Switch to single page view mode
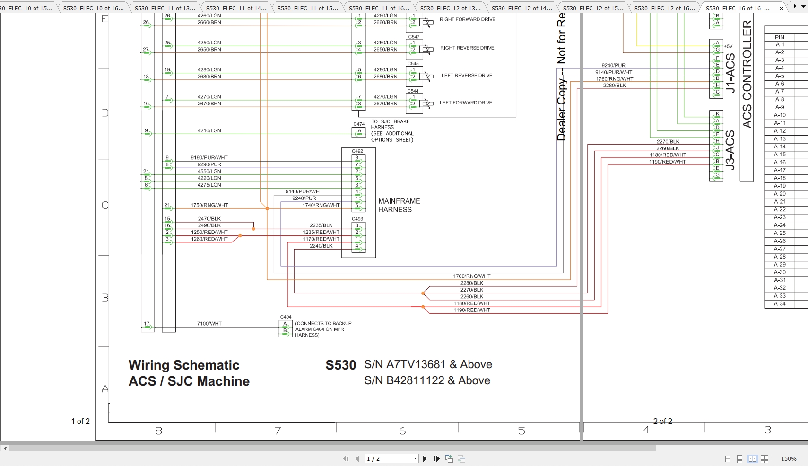This screenshot has height=466, width=808. pyautogui.click(x=728, y=458)
